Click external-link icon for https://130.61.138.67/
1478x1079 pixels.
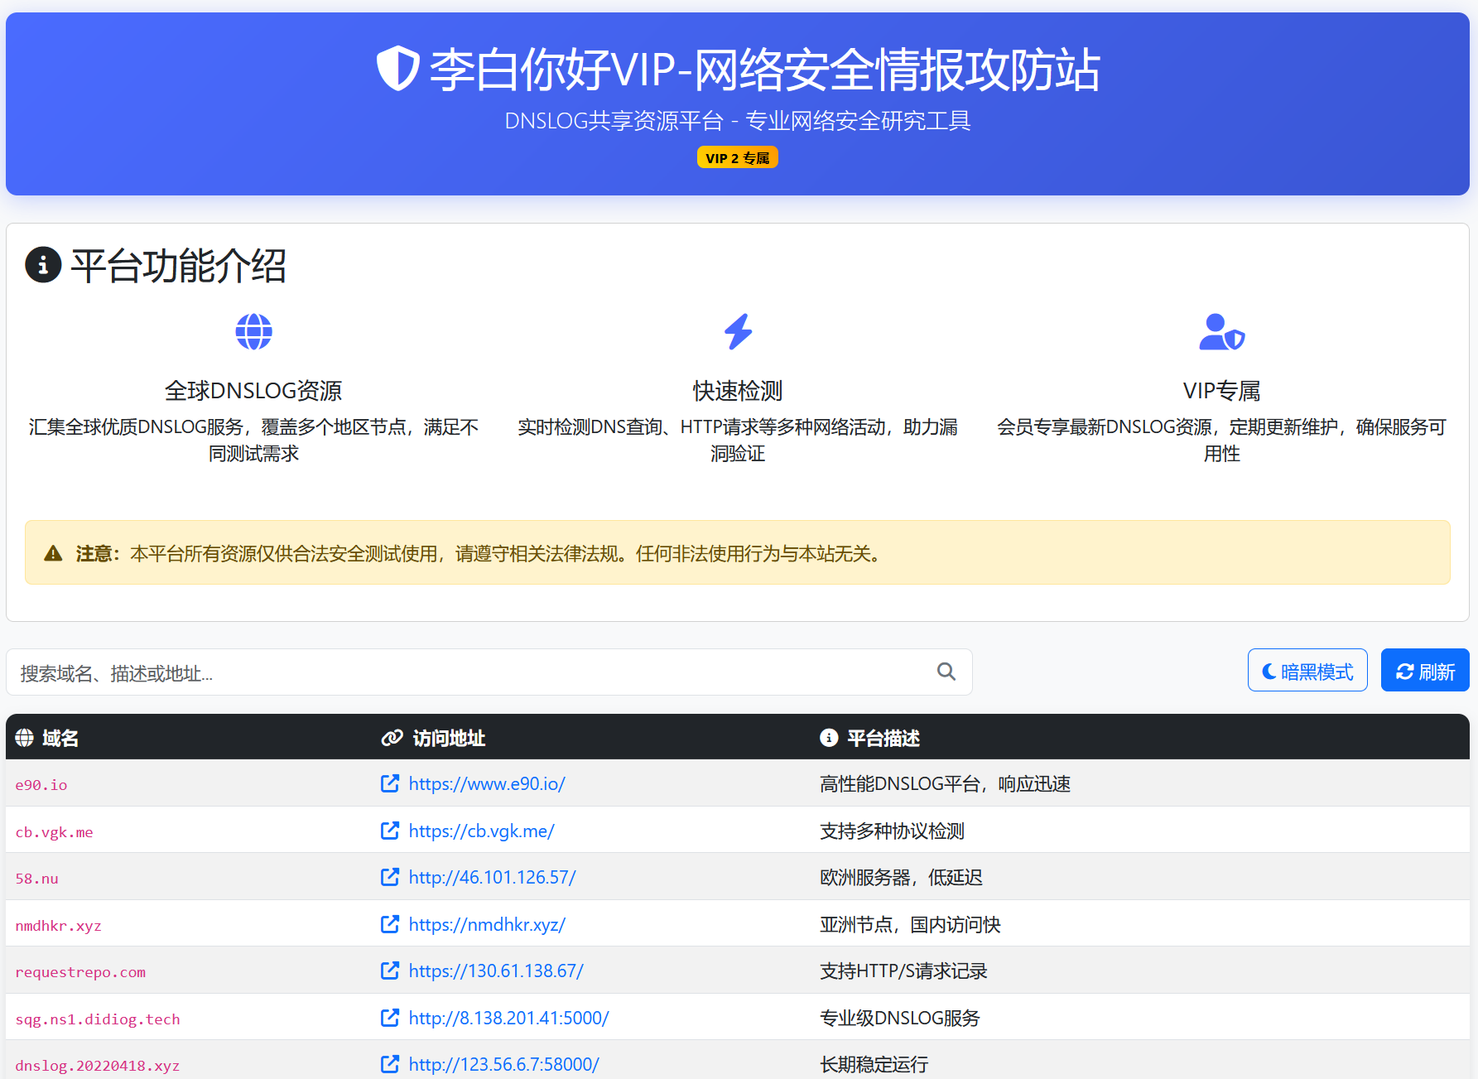390,971
